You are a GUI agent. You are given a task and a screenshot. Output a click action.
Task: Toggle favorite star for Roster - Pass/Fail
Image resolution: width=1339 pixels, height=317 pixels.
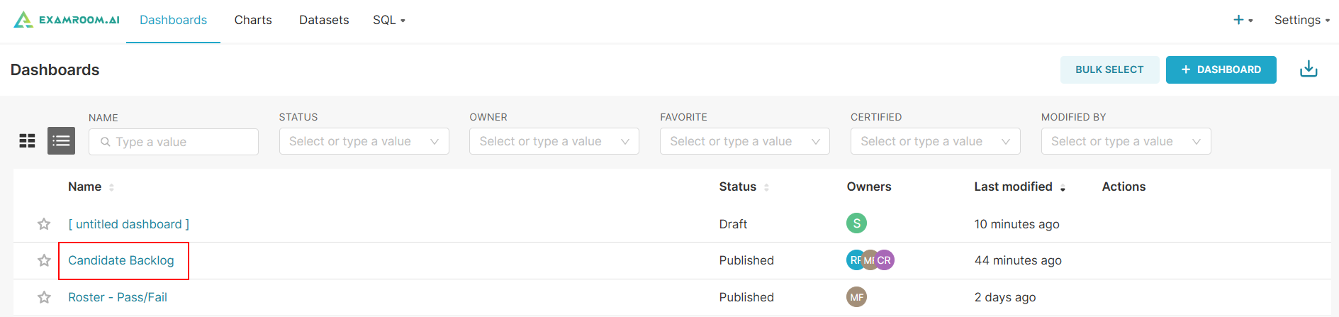[44, 297]
